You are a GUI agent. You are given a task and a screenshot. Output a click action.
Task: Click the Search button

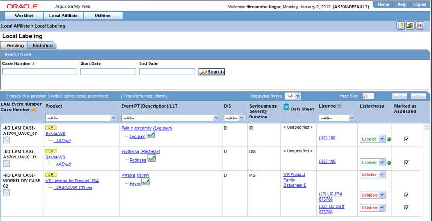pos(212,72)
